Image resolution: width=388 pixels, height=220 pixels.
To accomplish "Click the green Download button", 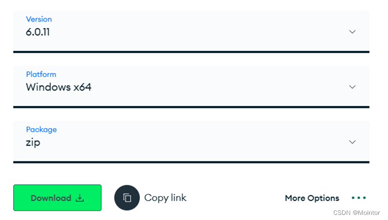I will pyautogui.click(x=57, y=198).
